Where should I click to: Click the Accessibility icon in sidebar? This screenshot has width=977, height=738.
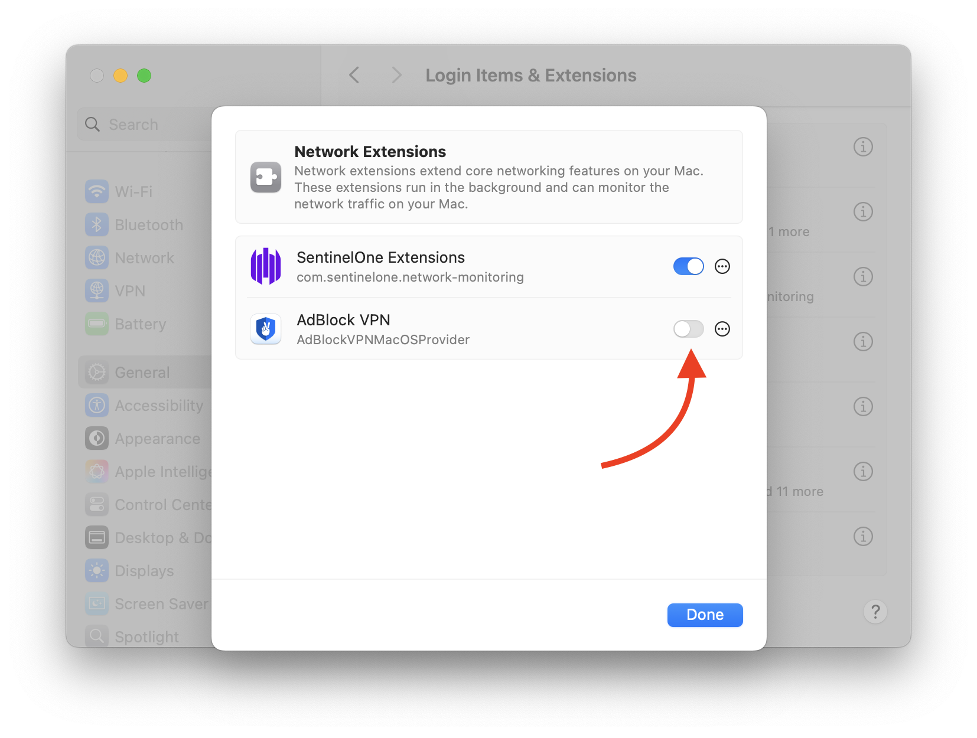point(97,406)
